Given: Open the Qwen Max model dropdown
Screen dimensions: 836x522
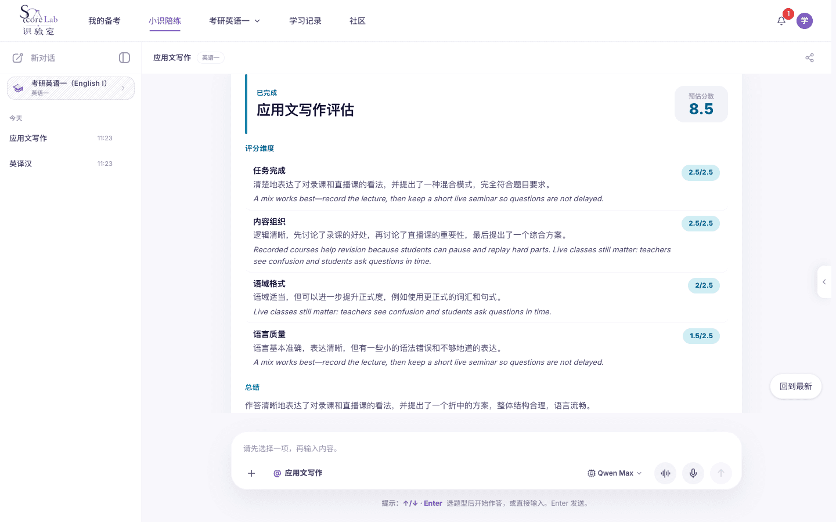Looking at the screenshot, I should click(x=615, y=473).
